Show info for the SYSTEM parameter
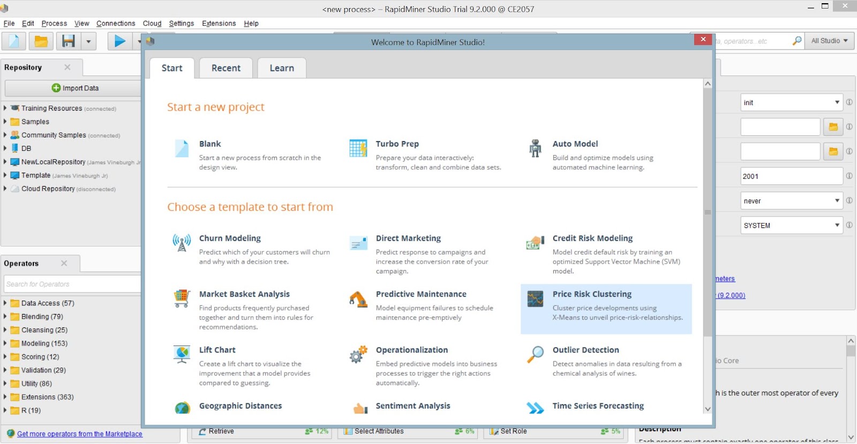 tap(849, 225)
